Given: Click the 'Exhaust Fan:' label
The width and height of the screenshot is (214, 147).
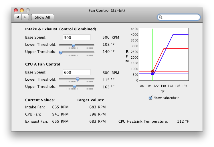Looking at the screenshot, I should 36,121.
